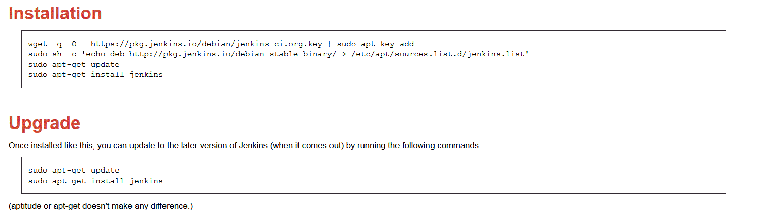
Task: Click the Installation heading
Action: [x=55, y=13]
